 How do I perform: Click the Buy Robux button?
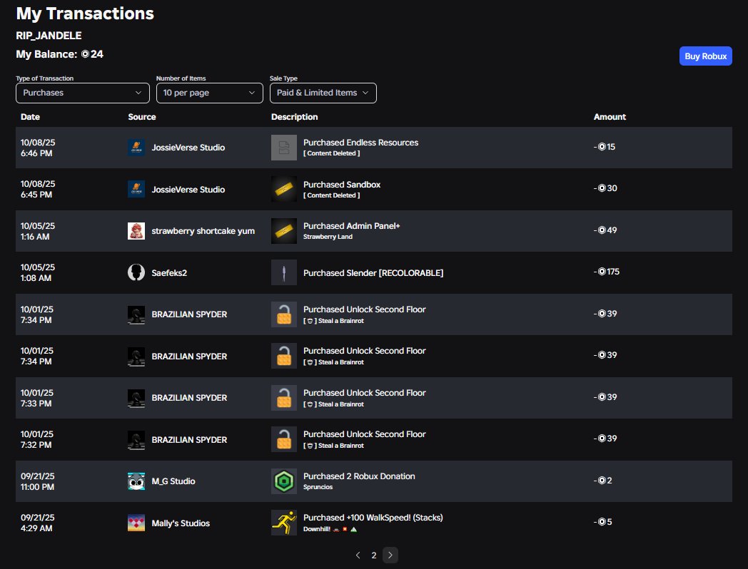click(x=706, y=56)
